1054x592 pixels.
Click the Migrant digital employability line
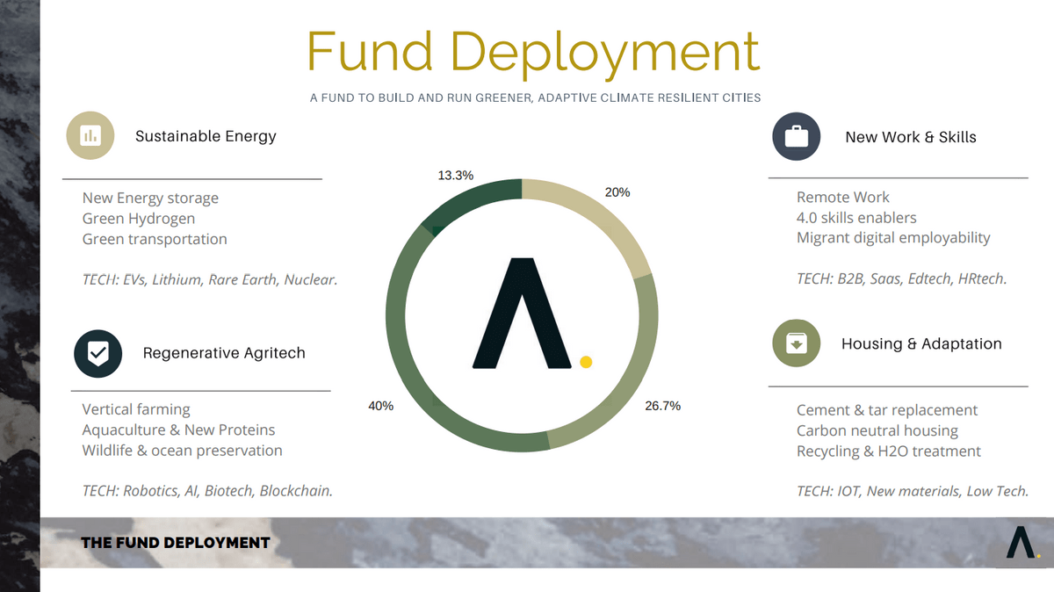click(893, 238)
